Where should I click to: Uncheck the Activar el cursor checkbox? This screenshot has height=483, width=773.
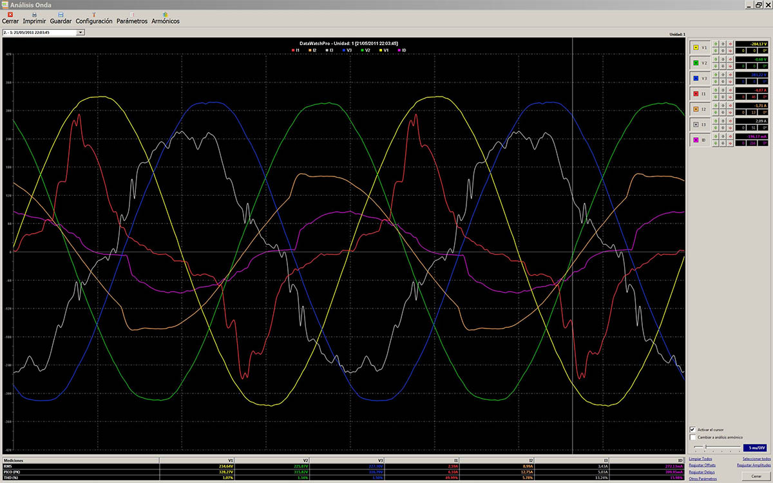(x=692, y=429)
